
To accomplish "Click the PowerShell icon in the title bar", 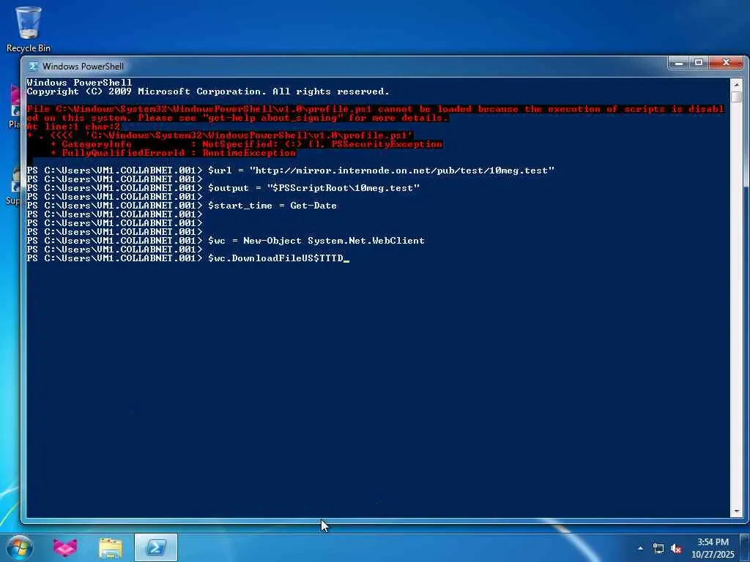I will pyautogui.click(x=33, y=67).
